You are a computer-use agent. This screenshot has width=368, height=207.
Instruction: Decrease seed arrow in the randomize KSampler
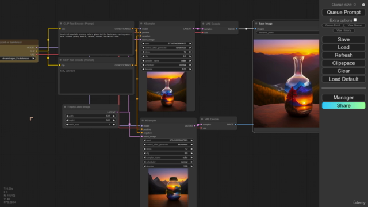143,44
